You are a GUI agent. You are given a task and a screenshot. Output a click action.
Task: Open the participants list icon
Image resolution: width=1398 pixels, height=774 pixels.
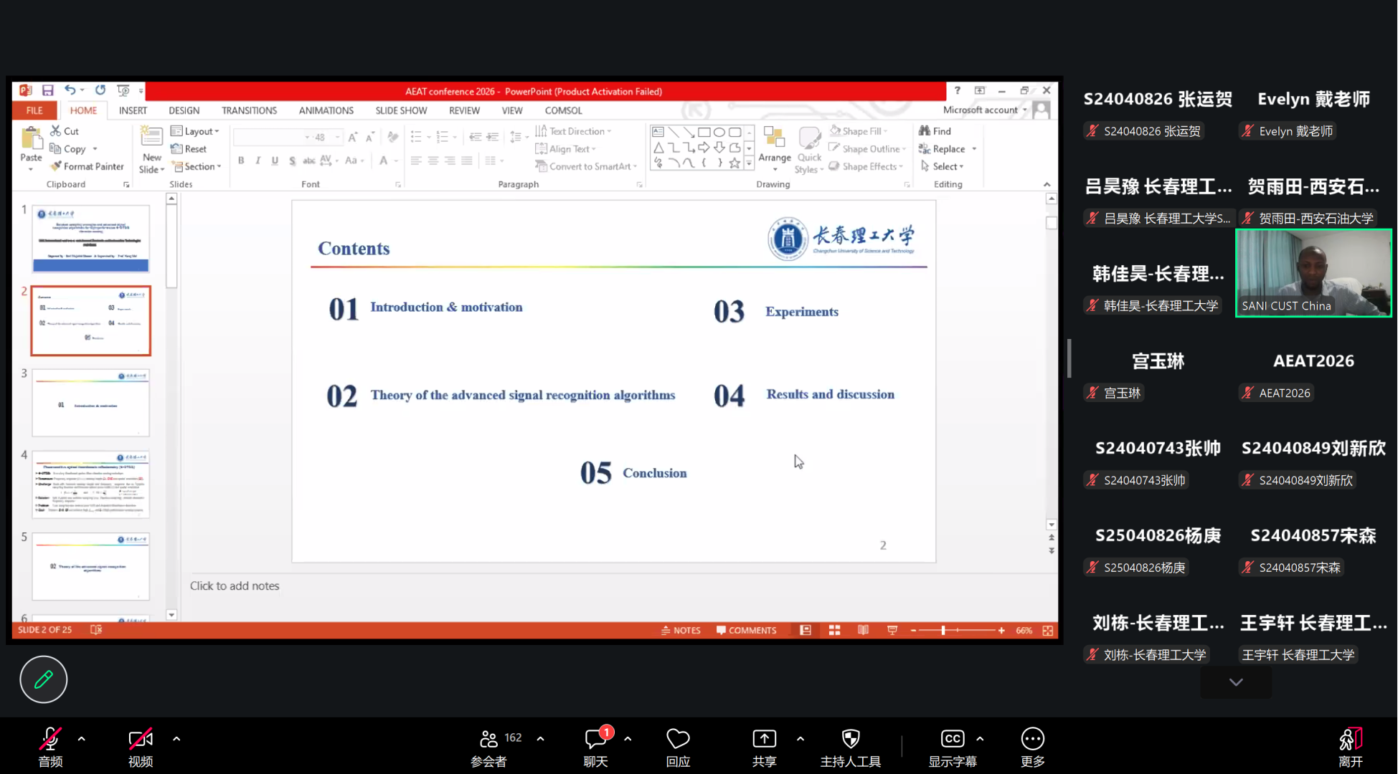488,738
